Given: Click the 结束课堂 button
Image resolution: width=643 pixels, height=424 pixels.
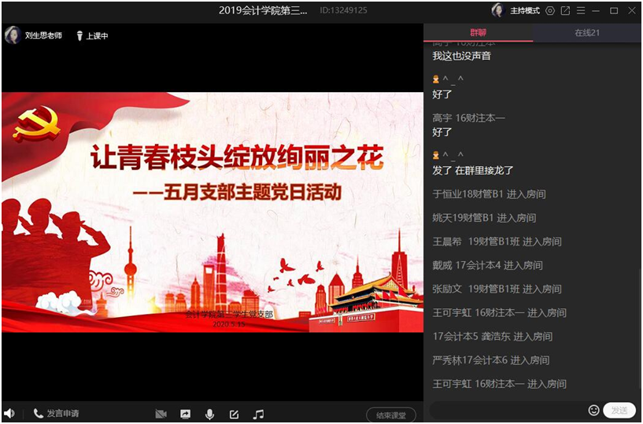Looking at the screenshot, I should [391, 415].
